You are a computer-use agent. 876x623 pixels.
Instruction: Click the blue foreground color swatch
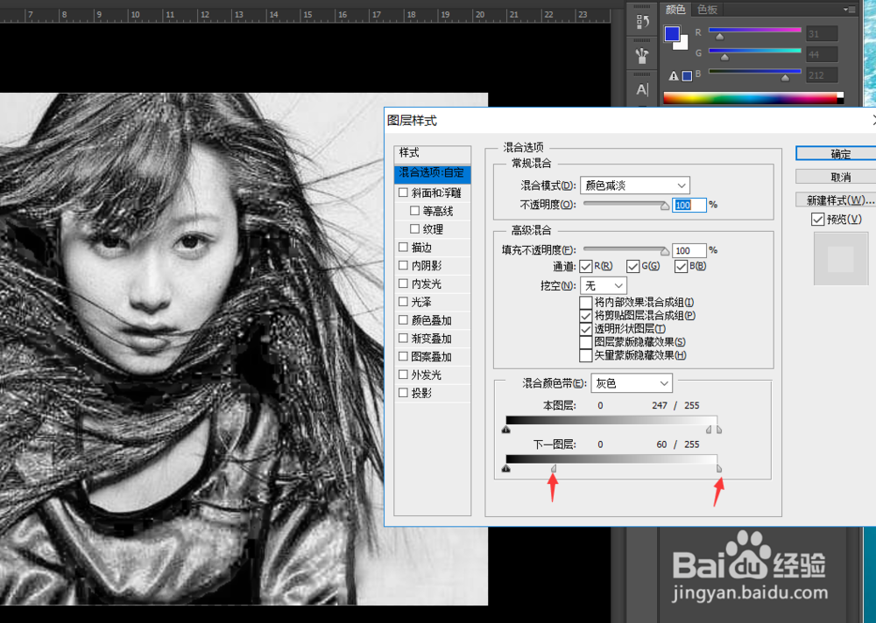click(x=672, y=34)
